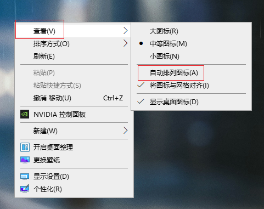Viewport: 264px width, 209px height.
Task: Click 更换壁纸 text entry
Action: tap(47, 160)
